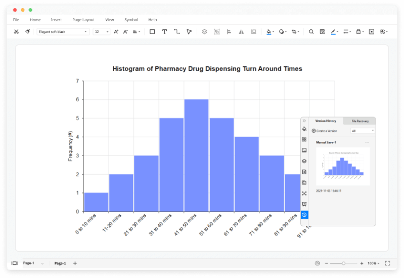Select the Page-1 tab

coord(60,263)
